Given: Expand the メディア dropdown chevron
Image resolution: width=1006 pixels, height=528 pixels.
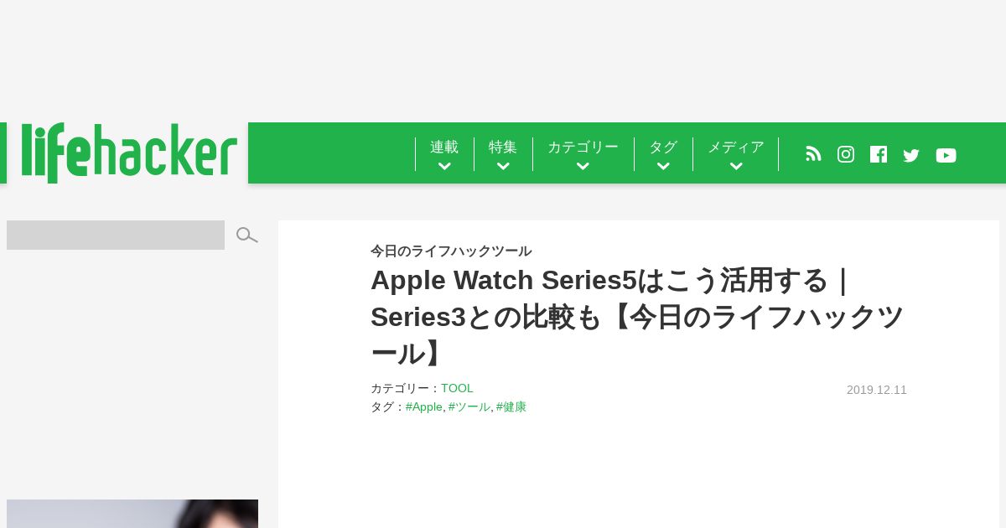Looking at the screenshot, I should click(736, 166).
